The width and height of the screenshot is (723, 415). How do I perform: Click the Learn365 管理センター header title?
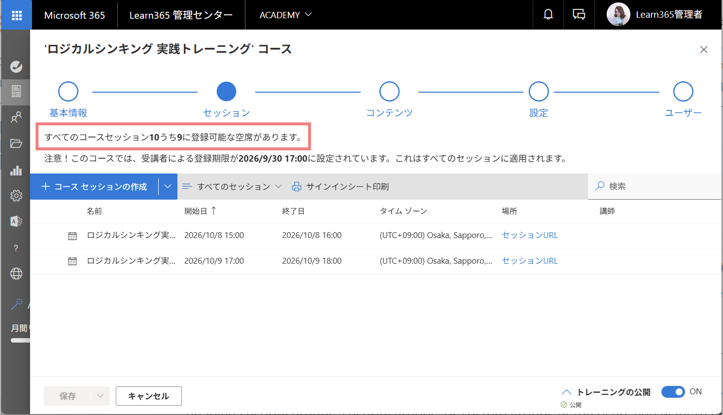pyautogui.click(x=181, y=15)
